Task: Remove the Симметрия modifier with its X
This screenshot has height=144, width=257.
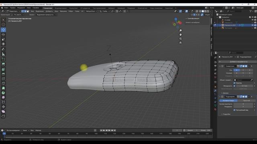Action: point(252,66)
